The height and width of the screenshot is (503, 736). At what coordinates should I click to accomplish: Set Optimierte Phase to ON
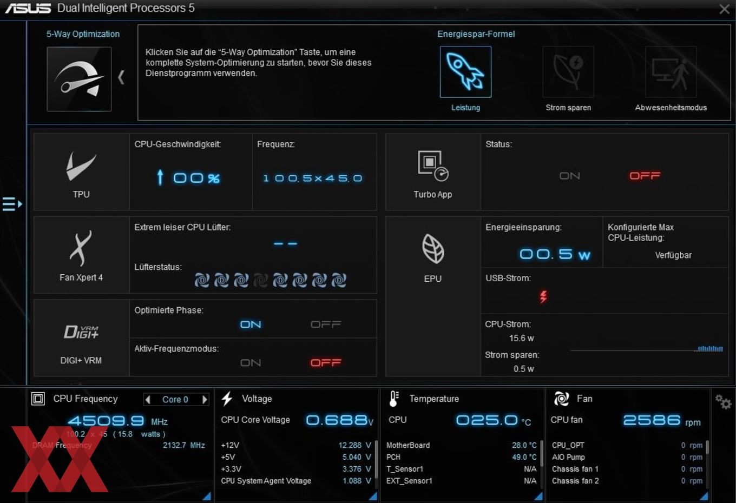(251, 324)
